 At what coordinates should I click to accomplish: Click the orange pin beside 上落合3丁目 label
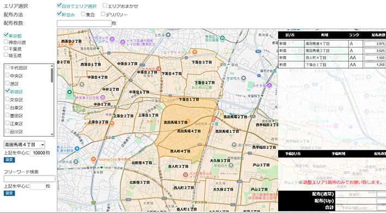click(x=112, y=123)
